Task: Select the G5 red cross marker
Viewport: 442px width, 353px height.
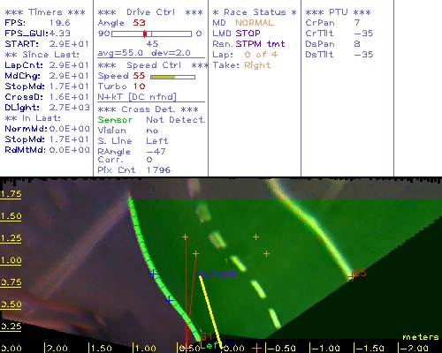Action: pos(351,276)
